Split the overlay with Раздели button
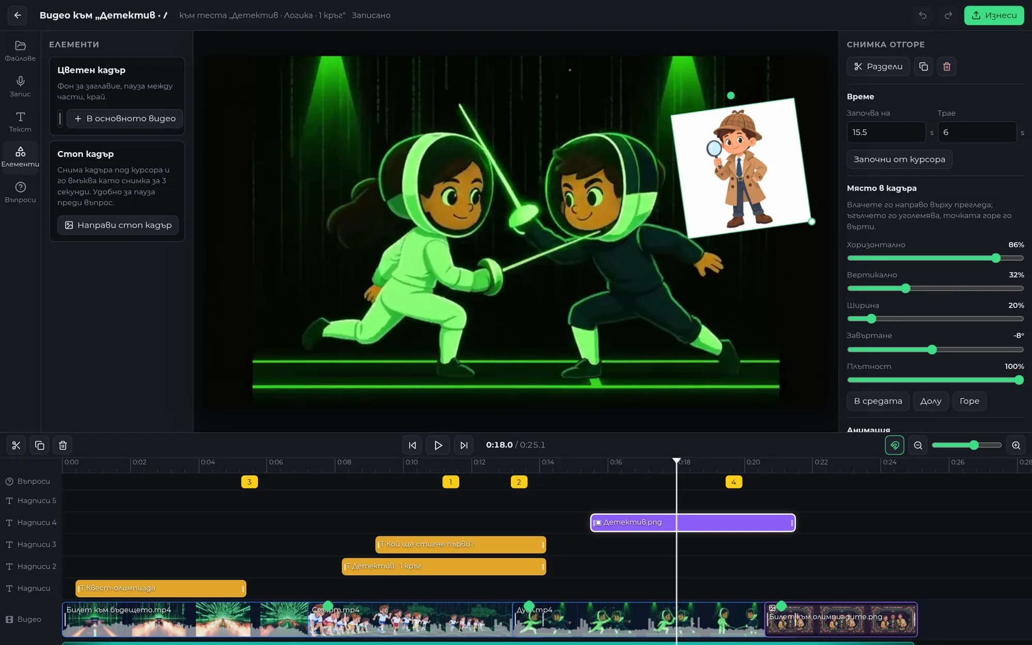The height and width of the screenshot is (645, 1032). (x=878, y=67)
